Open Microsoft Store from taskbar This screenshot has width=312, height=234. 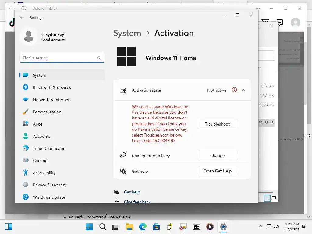(x=156, y=227)
